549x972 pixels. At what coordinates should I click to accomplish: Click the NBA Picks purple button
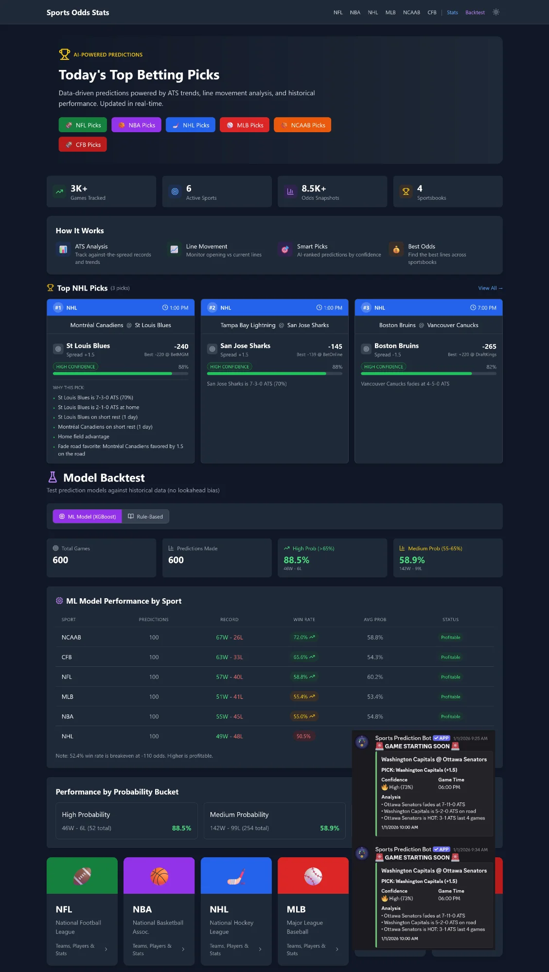point(136,125)
